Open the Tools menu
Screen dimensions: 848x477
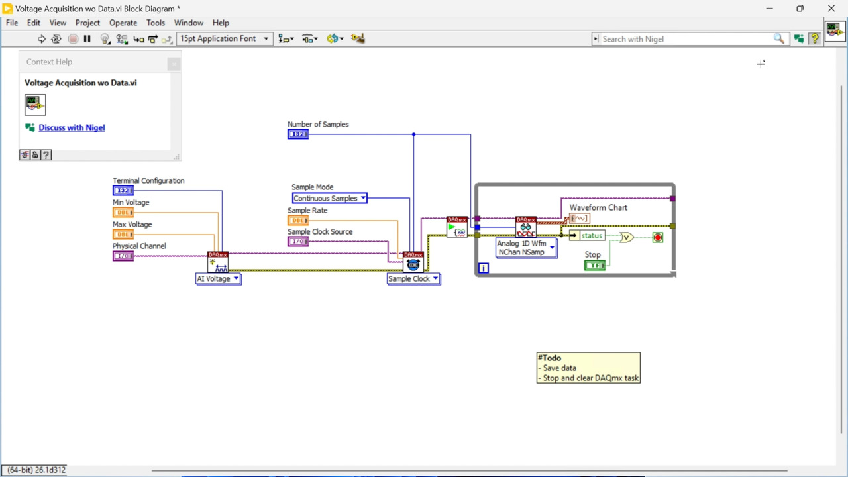(156, 23)
